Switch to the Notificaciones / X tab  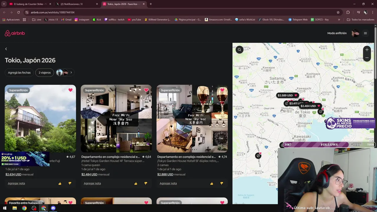(77, 4)
